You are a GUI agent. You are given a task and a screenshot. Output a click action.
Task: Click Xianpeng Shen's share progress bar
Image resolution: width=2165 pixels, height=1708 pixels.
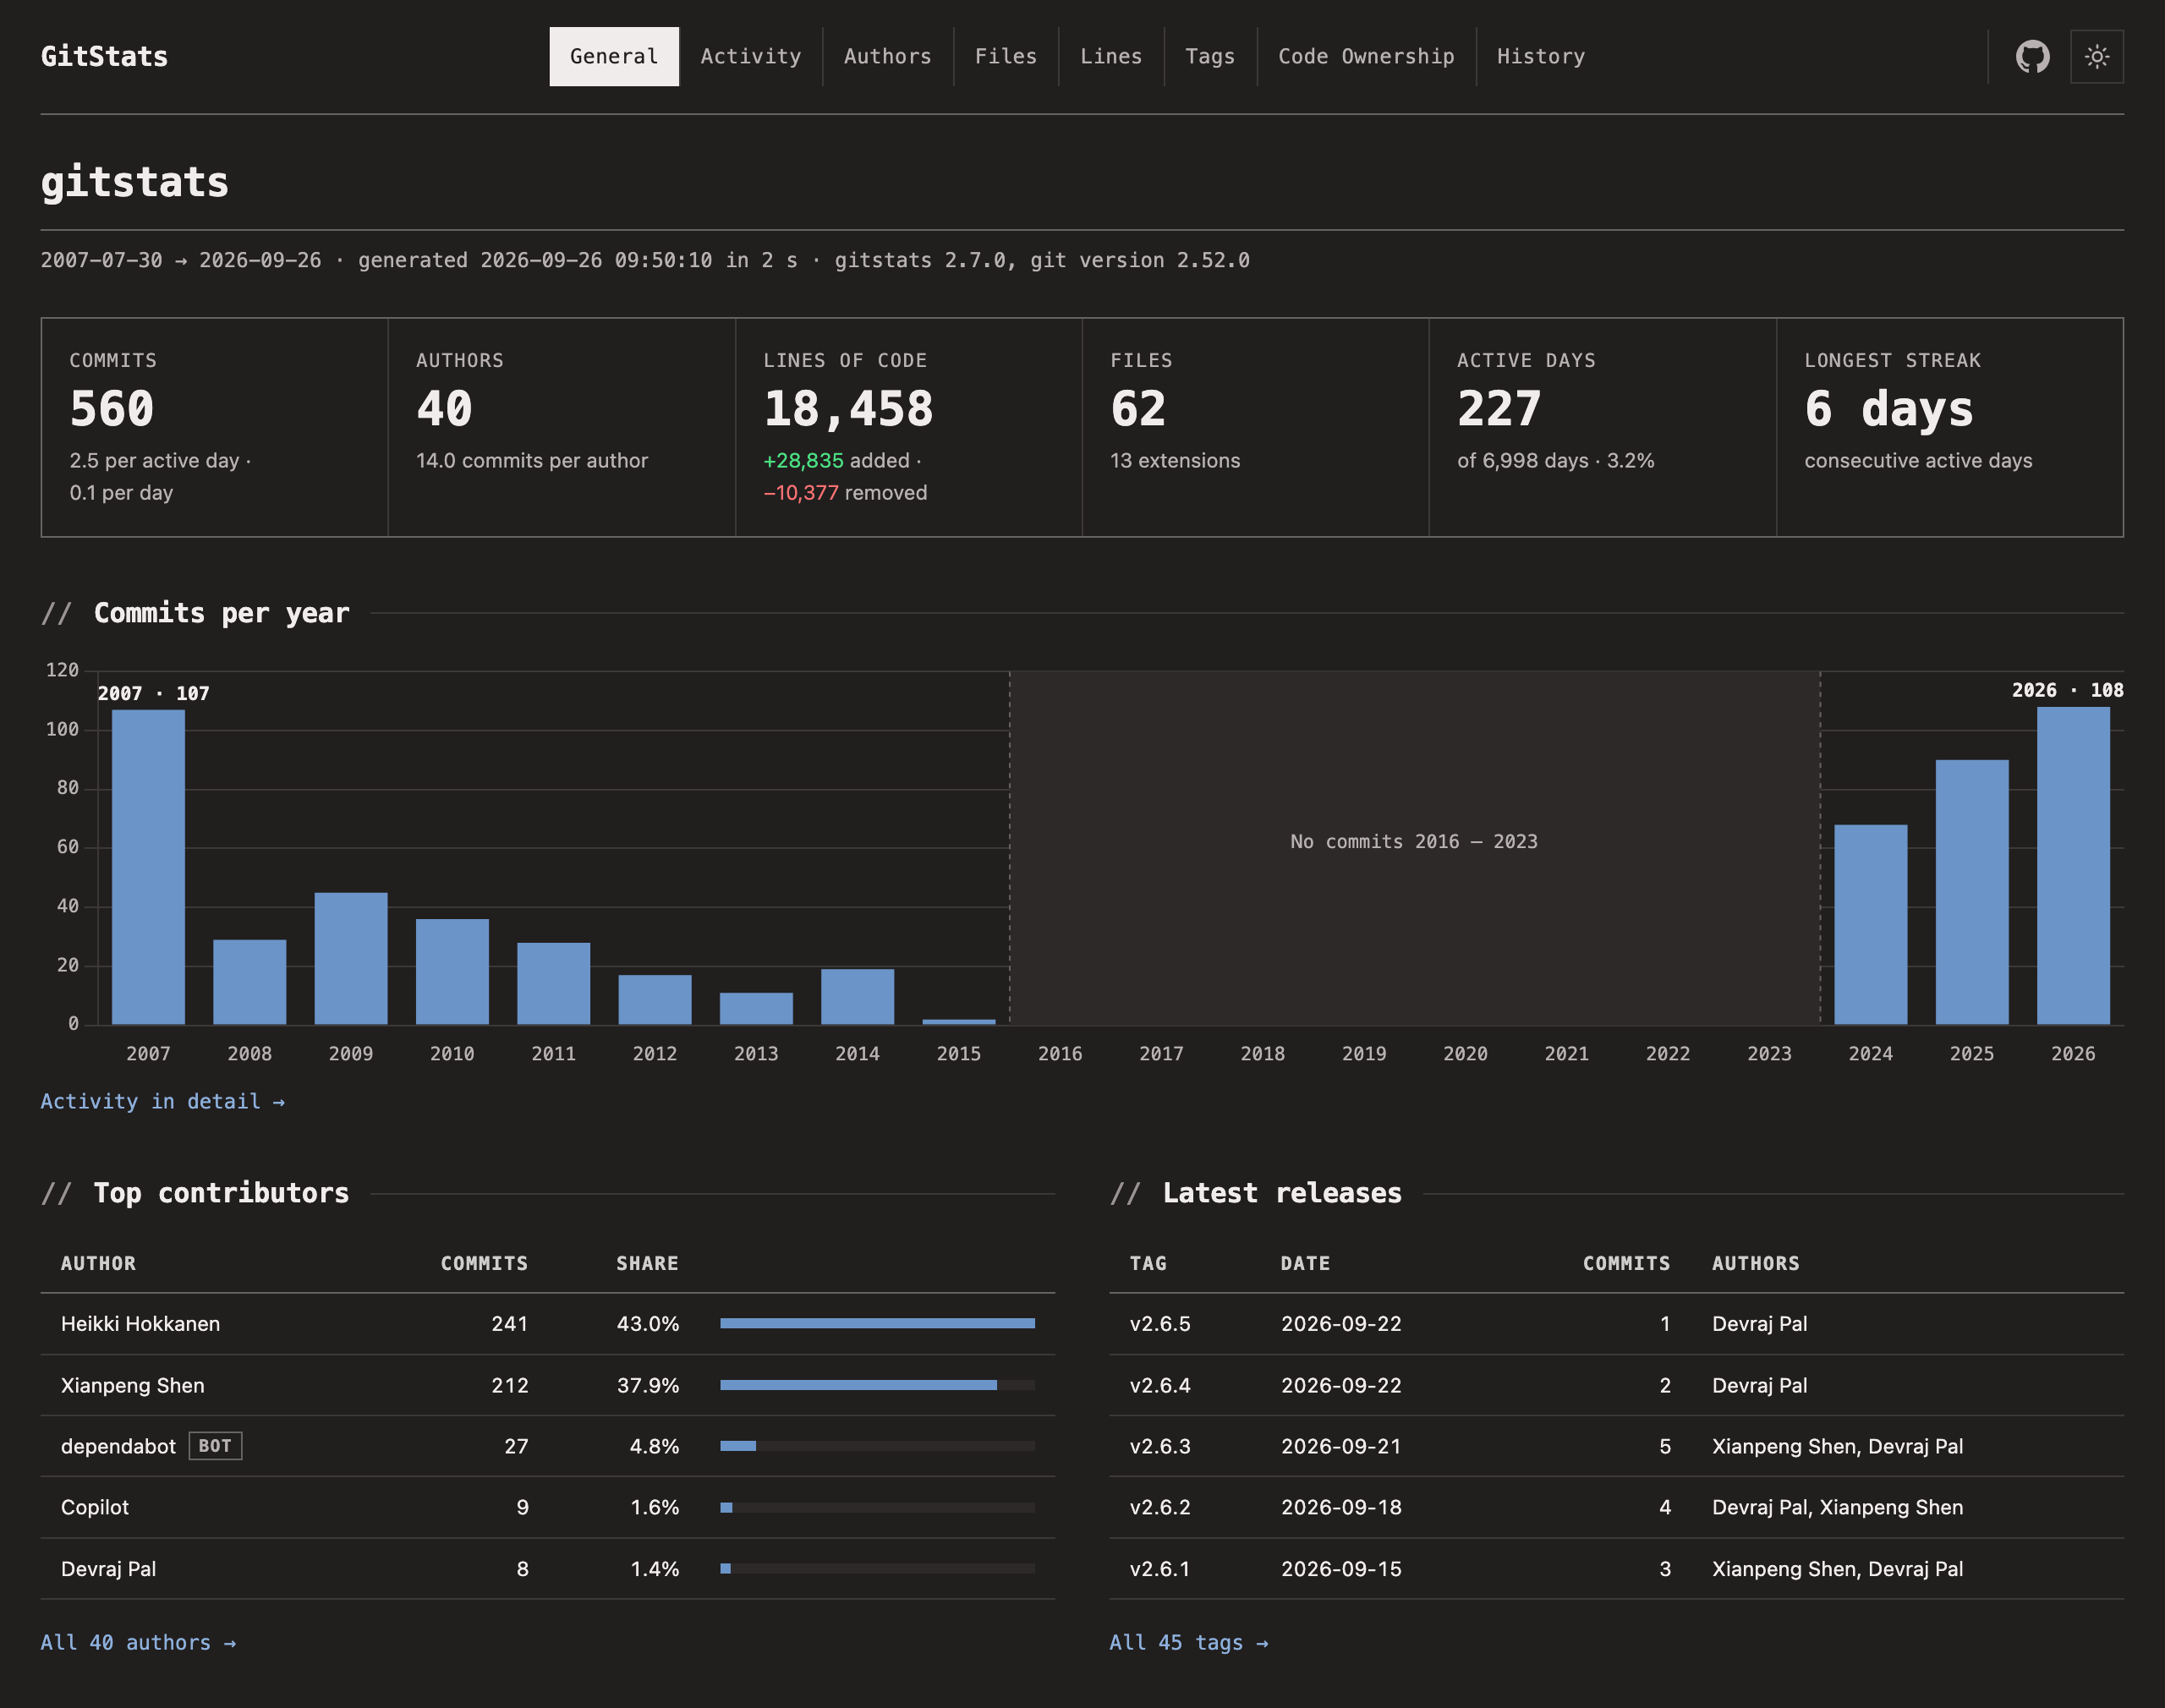pyautogui.click(x=877, y=1385)
